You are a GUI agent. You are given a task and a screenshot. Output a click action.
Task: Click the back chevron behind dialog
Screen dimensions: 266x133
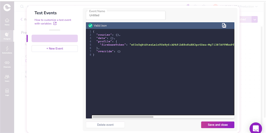point(22,19)
